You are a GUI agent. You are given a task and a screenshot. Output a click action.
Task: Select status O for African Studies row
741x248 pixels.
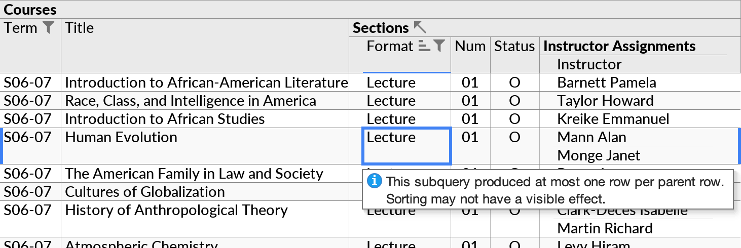click(514, 119)
